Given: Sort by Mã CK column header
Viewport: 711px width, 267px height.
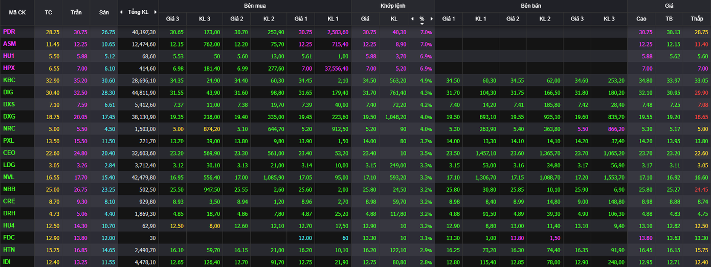Looking at the screenshot, I should (x=17, y=12).
